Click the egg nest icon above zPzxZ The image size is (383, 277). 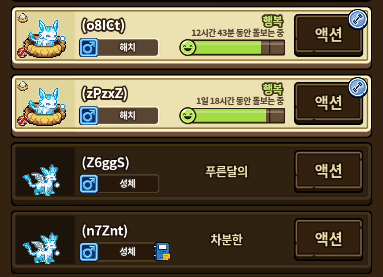point(23,86)
